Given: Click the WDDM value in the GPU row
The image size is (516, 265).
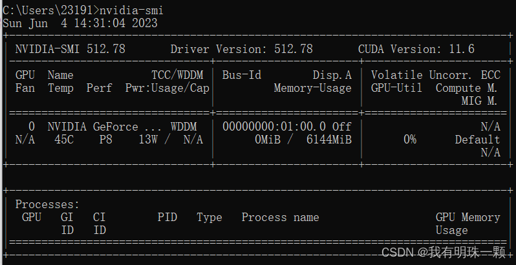Looking at the screenshot, I should [184, 127].
